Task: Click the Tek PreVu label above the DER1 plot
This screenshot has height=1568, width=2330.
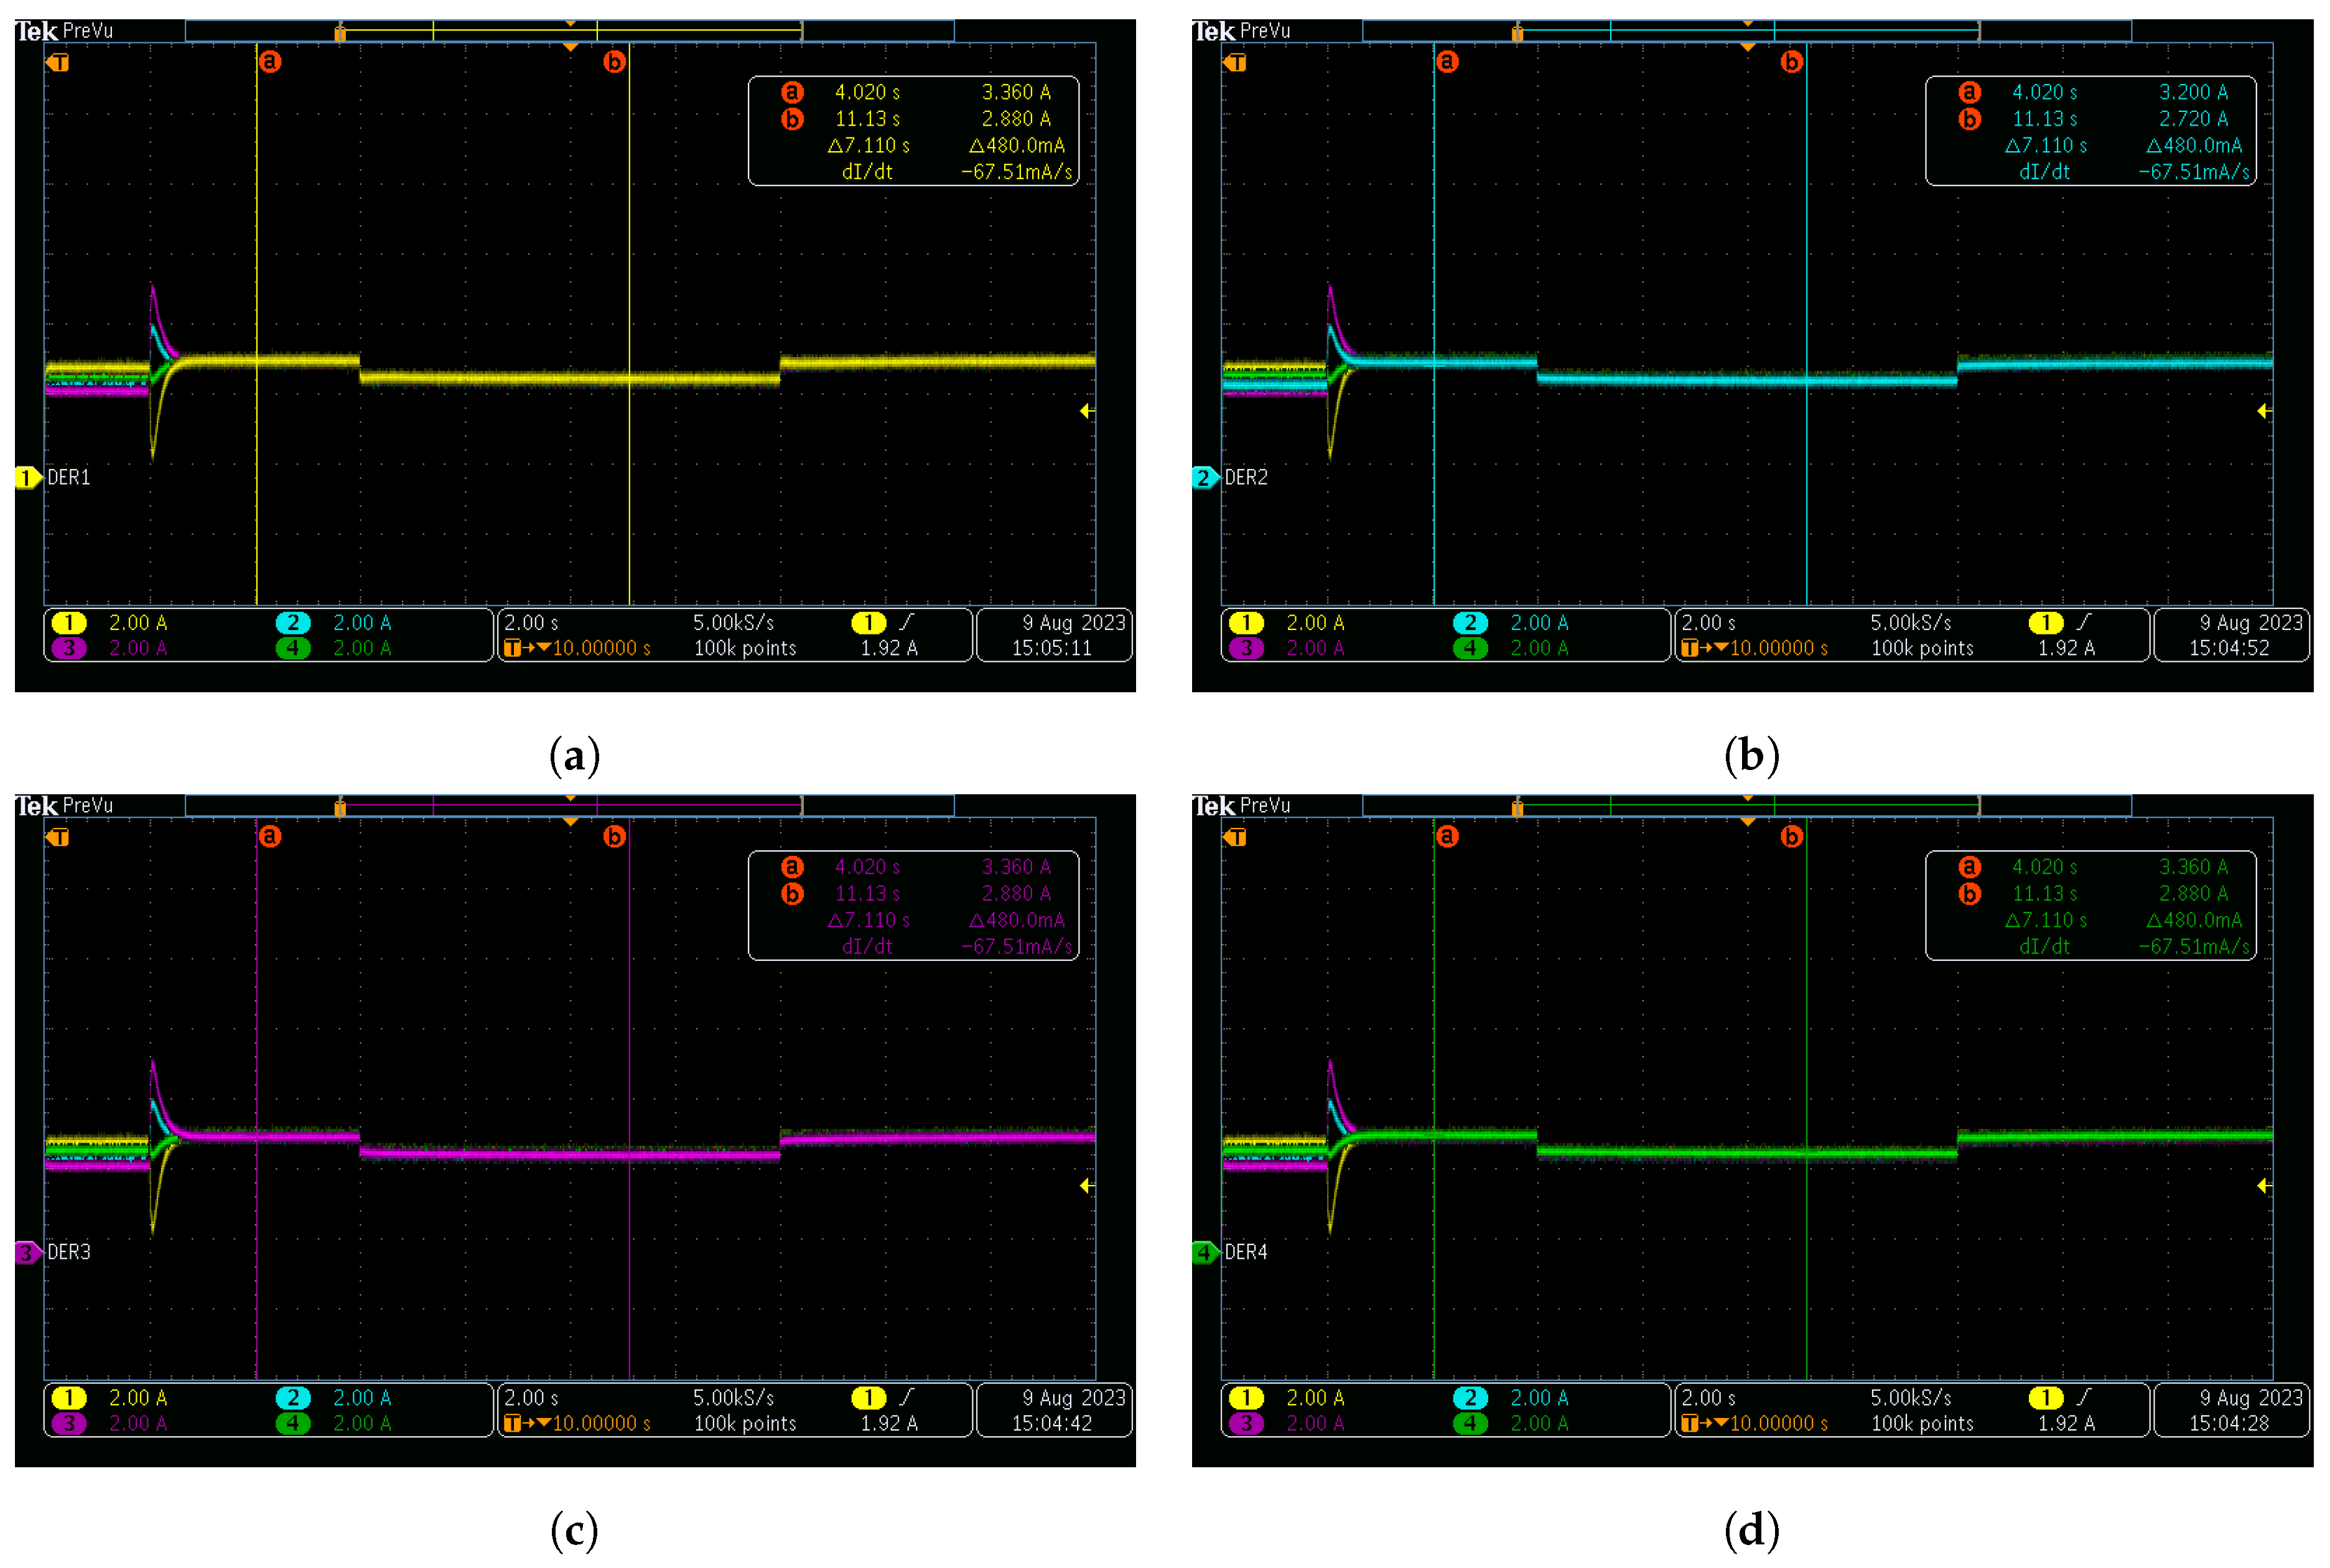Action: tap(65, 31)
